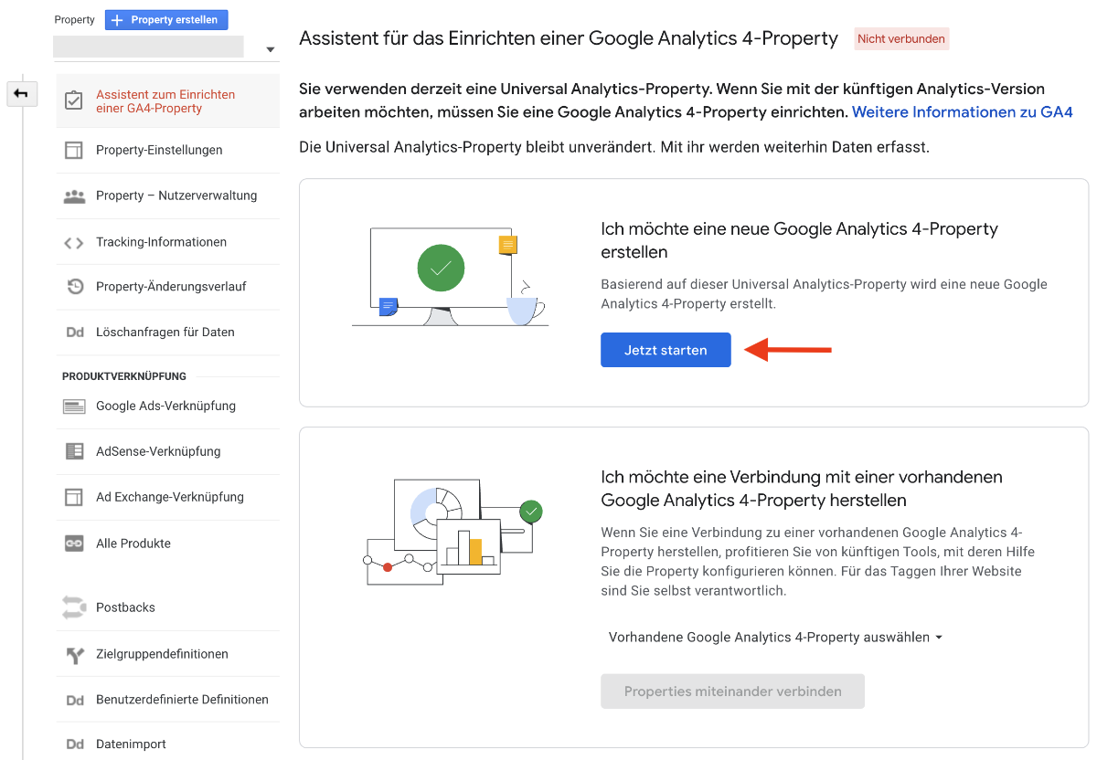1097x760 pixels.
Task: Click heading Ich möchte eine Verbindung mit einer vorhandenen
Action: [x=802, y=489]
